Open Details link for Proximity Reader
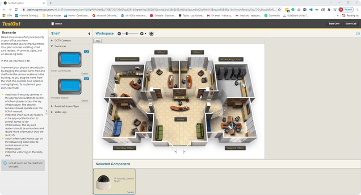 coord(85,101)
